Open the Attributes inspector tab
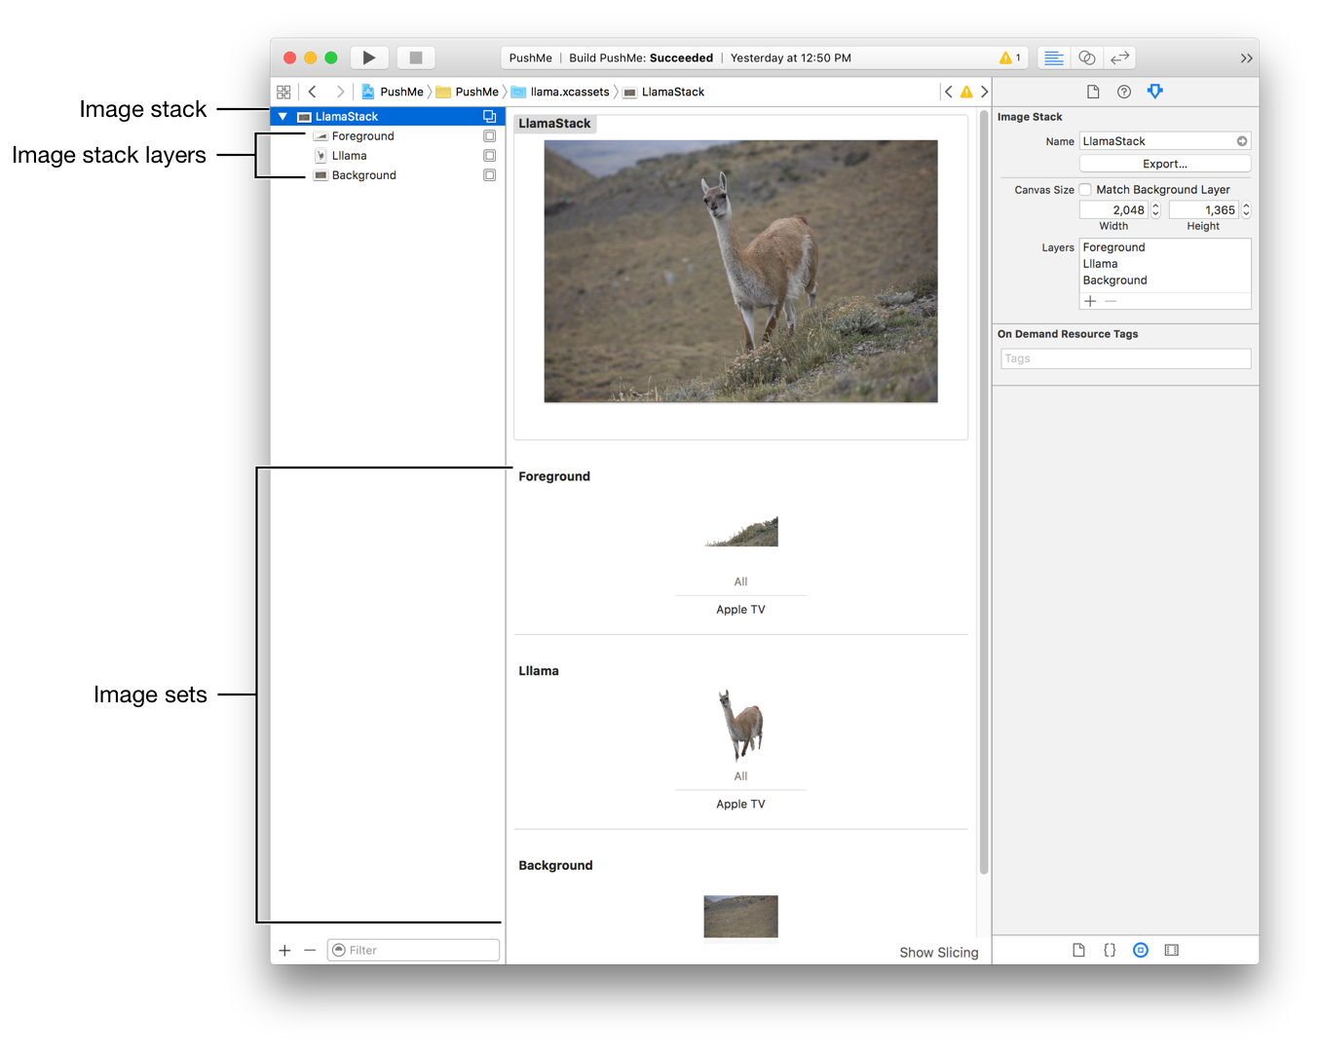Viewport: 1320px width, 1052px height. point(1155,92)
